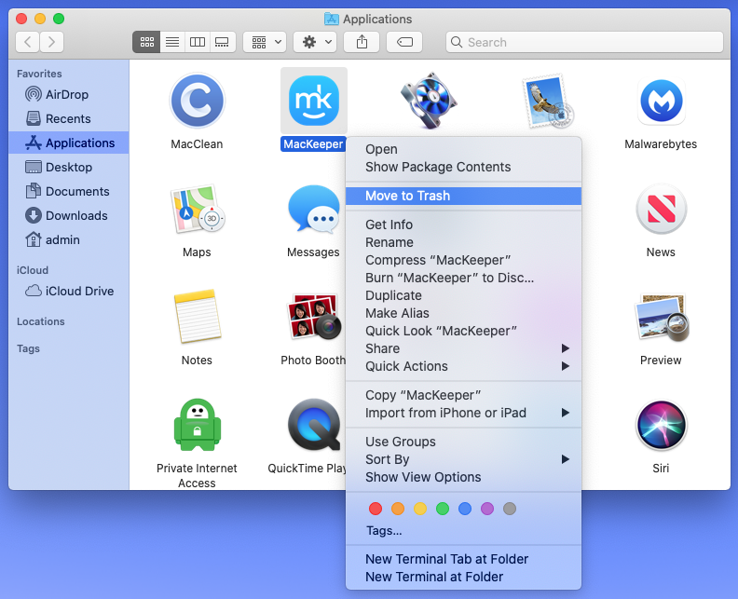Apply the red tag color

pos(376,509)
